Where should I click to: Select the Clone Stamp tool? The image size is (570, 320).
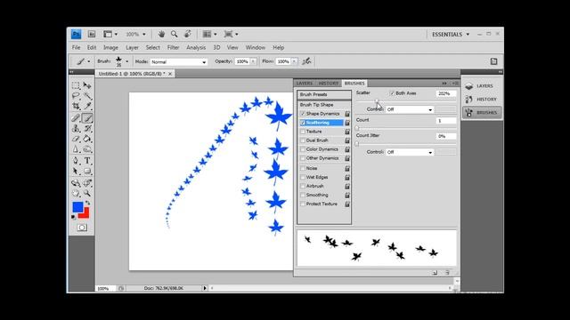76,128
